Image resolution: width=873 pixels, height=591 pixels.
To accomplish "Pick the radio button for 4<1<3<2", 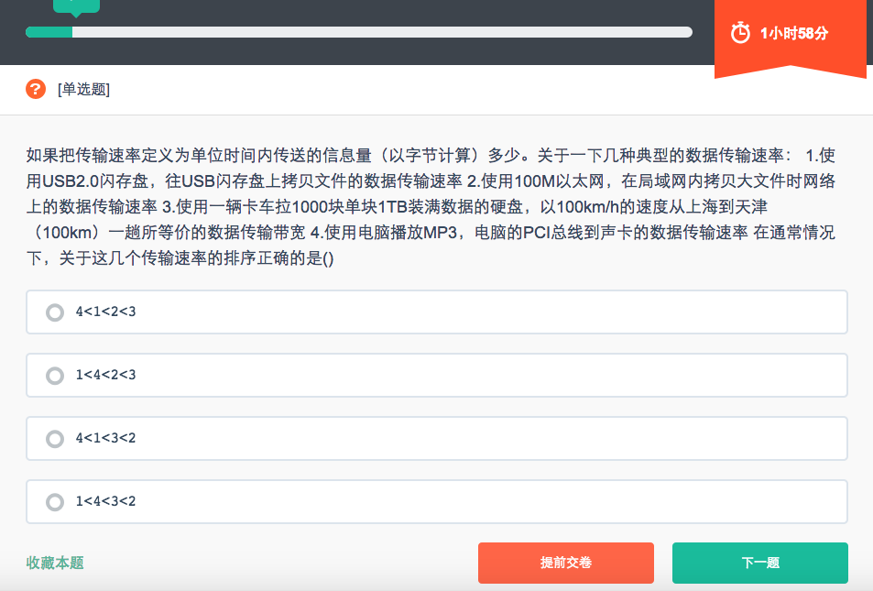I will coord(55,439).
